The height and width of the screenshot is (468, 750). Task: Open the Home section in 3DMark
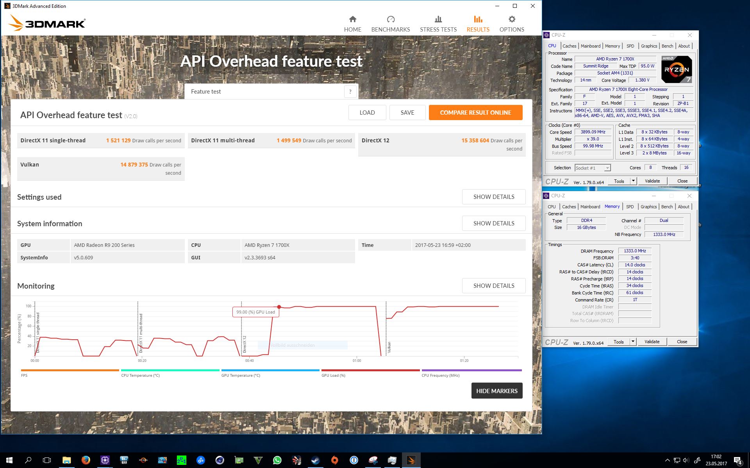click(352, 24)
